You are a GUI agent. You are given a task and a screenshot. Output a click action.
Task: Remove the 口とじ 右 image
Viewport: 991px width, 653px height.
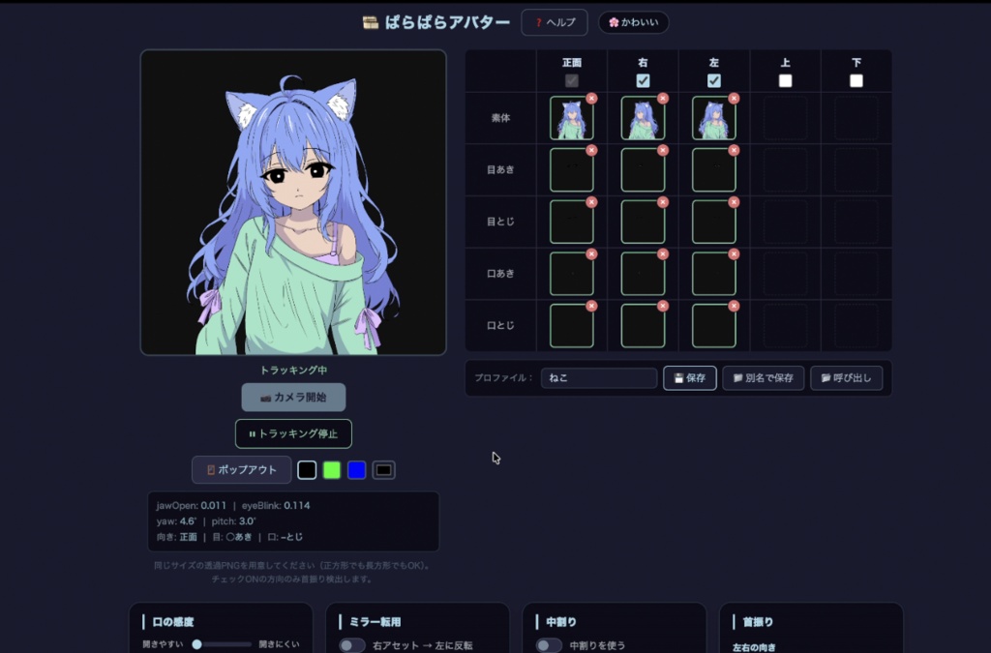click(x=663, y=306)
